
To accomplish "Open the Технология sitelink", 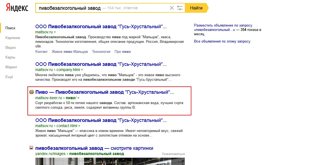I will tap(101, 51).
